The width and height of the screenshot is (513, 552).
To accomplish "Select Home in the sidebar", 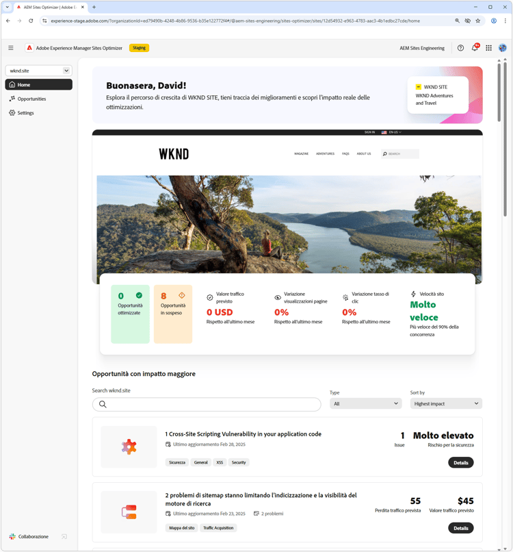I will [x=39, y=84].
